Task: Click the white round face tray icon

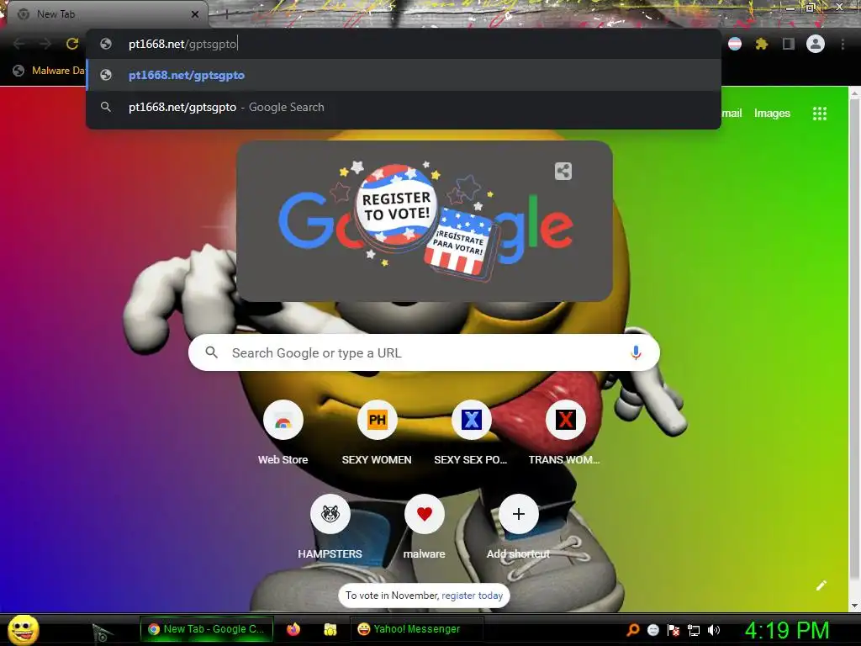Action: click(x=652, y=630)
